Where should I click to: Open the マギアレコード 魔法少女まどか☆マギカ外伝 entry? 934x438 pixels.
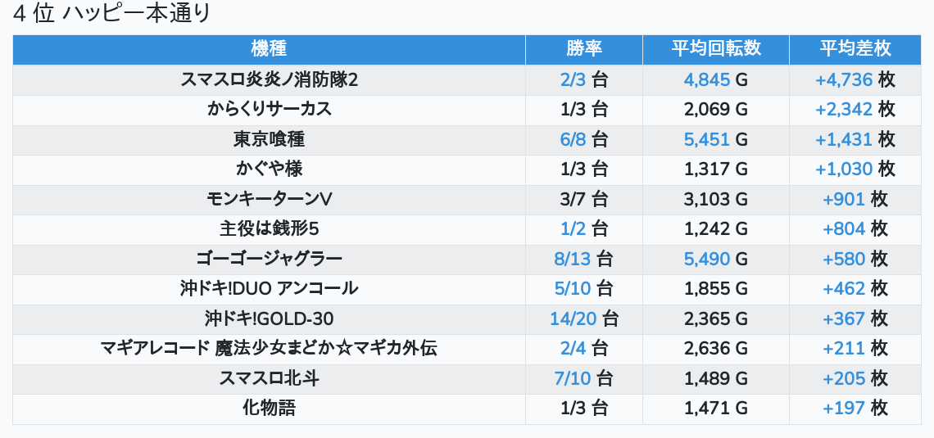click(x=269, y=348)
